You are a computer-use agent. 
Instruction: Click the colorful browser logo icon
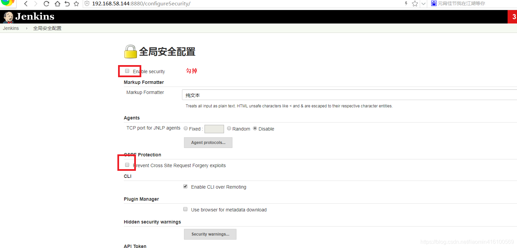[7, 3]
